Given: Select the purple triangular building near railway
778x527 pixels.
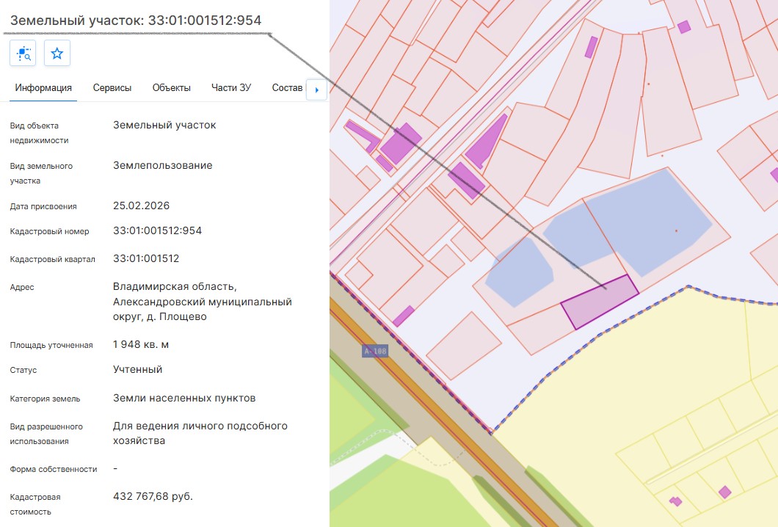Looking at the screenshot, I should pyautogui.click(x=486, y=142).
